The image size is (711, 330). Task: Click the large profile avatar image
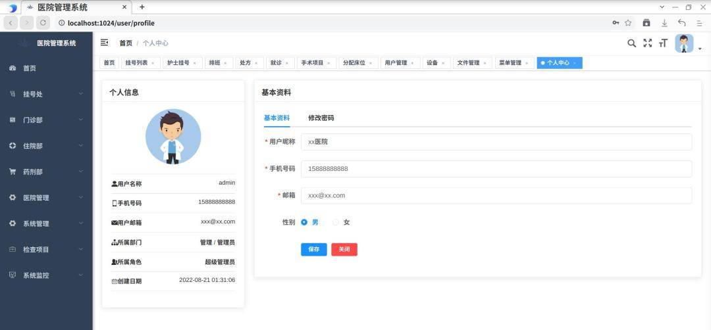coord(173,137)
